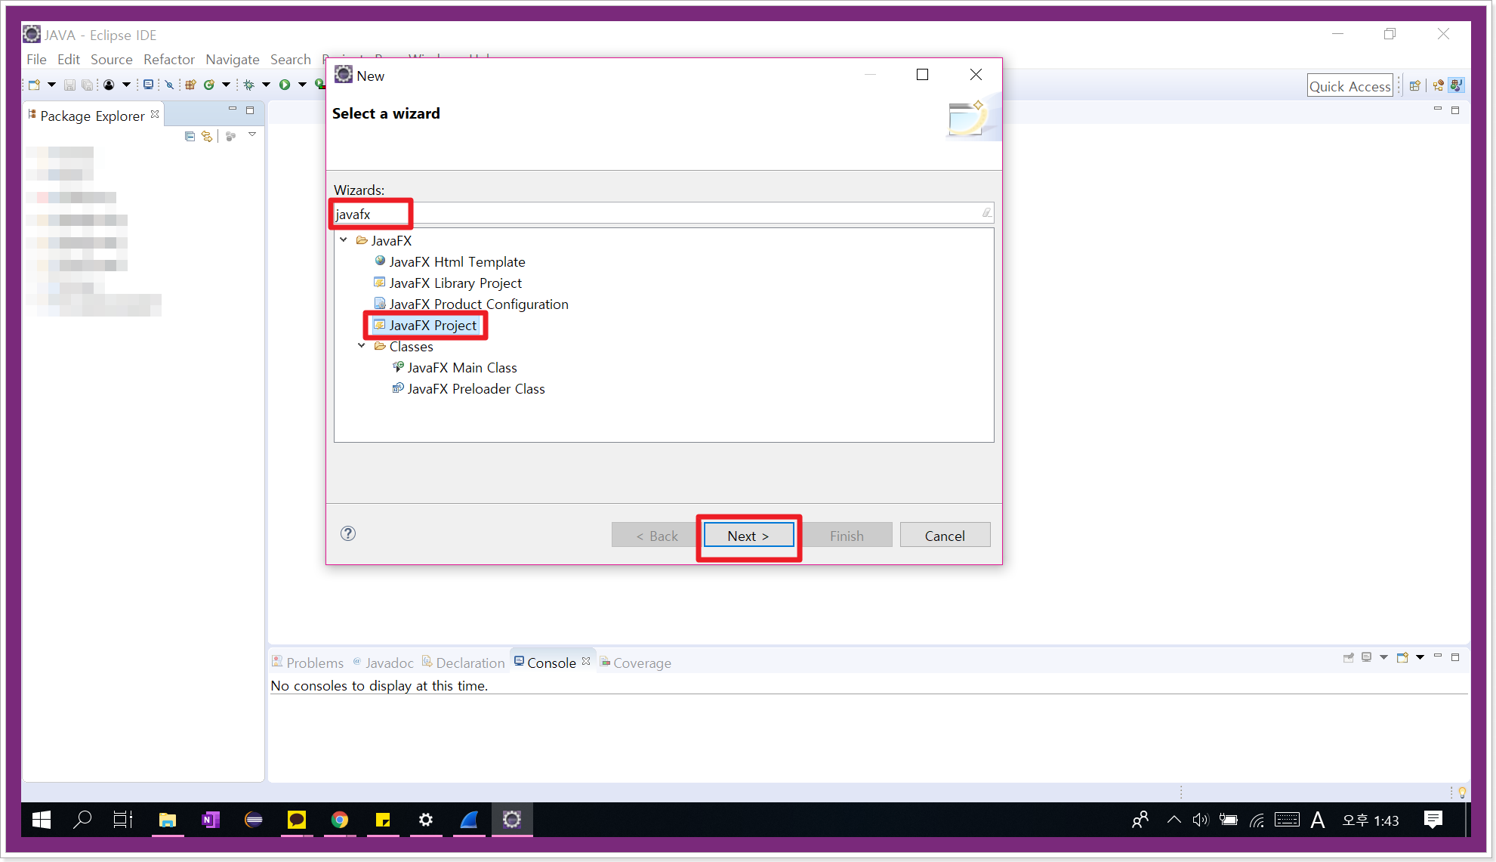Open Google Chrome from the taskbar
1496x862 pixels.
340,820
